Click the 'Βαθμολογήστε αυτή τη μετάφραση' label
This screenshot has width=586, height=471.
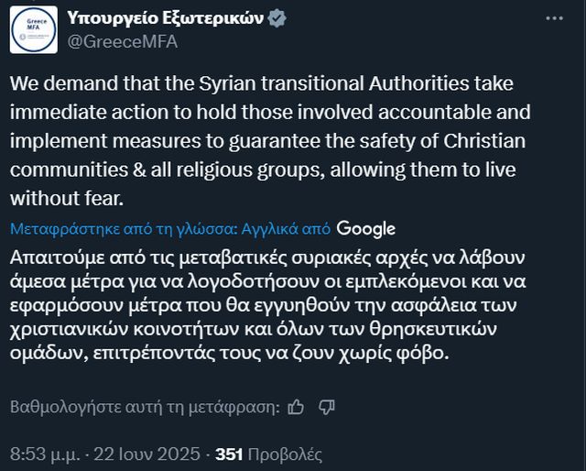point(144,407)
